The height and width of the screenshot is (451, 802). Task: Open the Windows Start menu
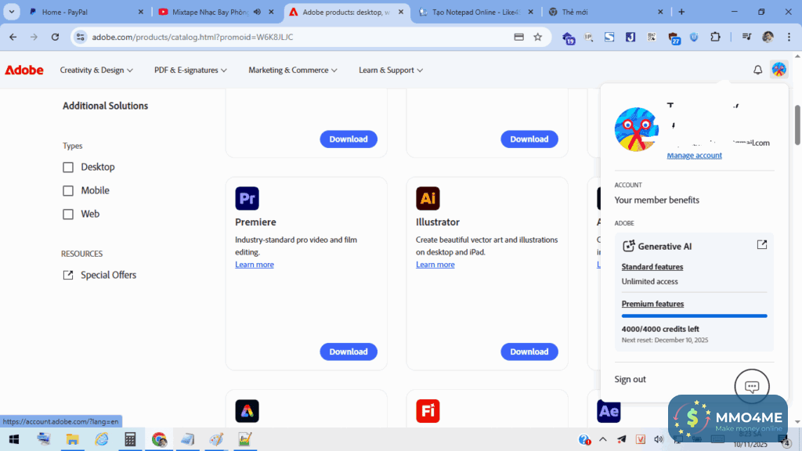click(x=14, y=439)
